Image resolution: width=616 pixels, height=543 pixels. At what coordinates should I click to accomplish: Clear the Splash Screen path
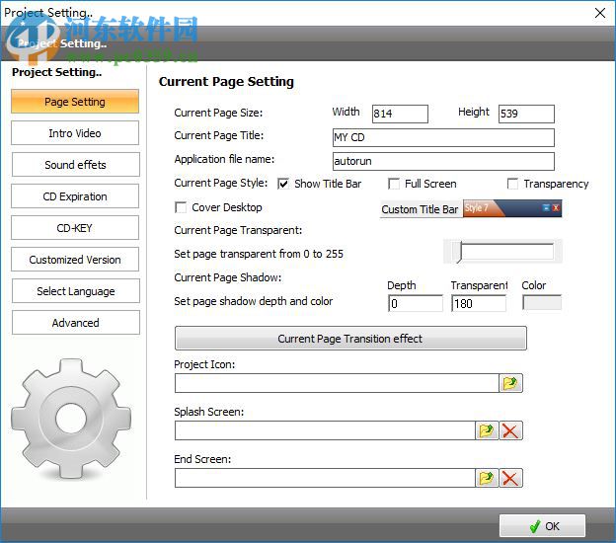(510, 430)
